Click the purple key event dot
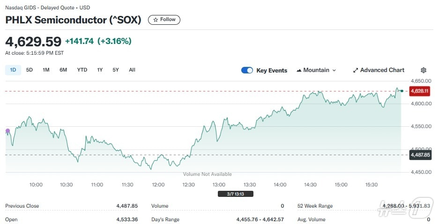This screenshot has height=224, width=438. tap(7, 131)
